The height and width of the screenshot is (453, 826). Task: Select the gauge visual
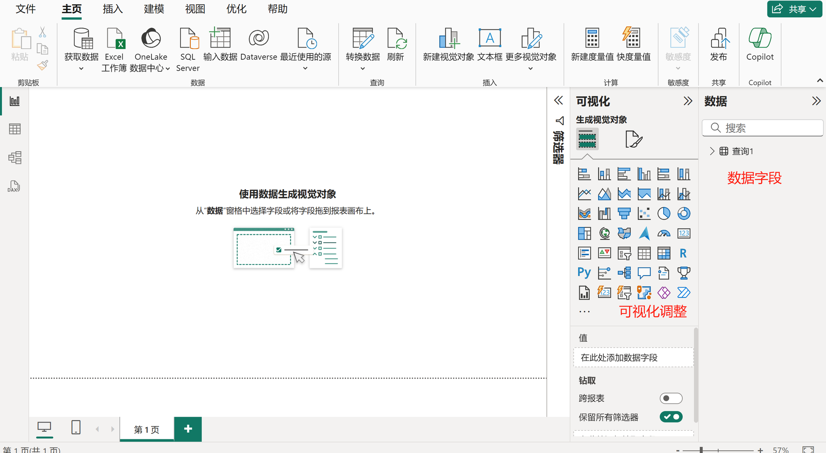tap(664, 233)
